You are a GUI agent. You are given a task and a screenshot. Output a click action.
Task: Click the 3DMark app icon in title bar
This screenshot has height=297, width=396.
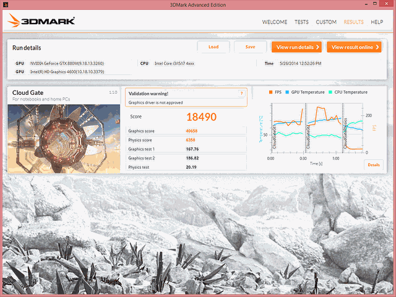pos(6,4)
